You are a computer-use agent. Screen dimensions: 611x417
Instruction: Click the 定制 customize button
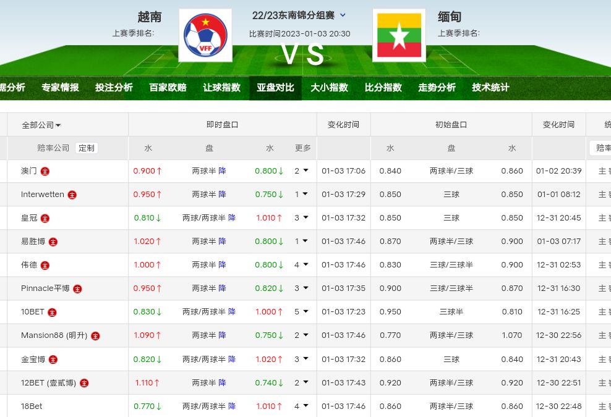tap(87, 148)
